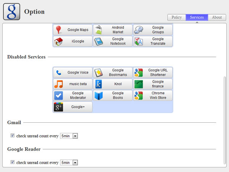Click the Google finance green chart icon
The width and height of the screenshot is (229, 172).
click(139, 84)
